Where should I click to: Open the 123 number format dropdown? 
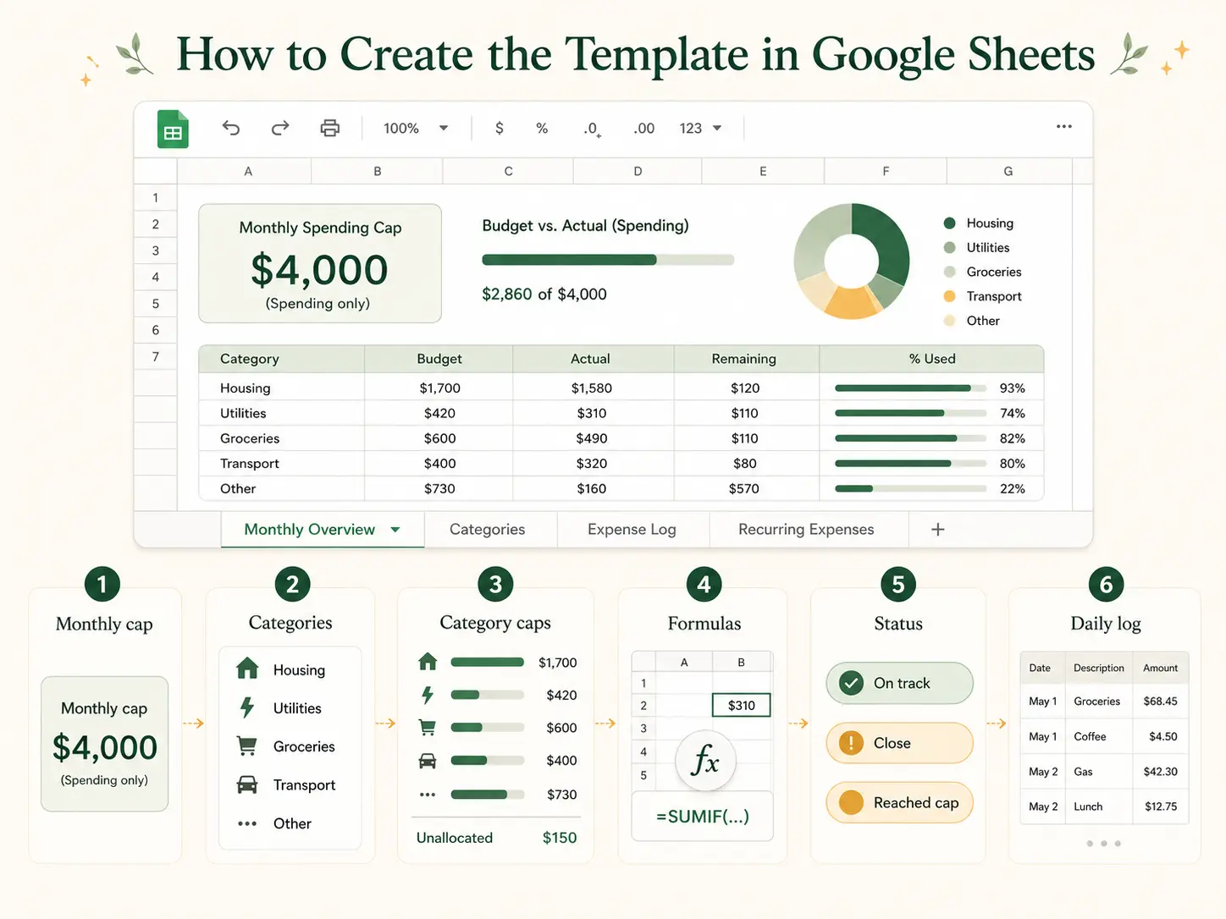[x=700, y=128]
